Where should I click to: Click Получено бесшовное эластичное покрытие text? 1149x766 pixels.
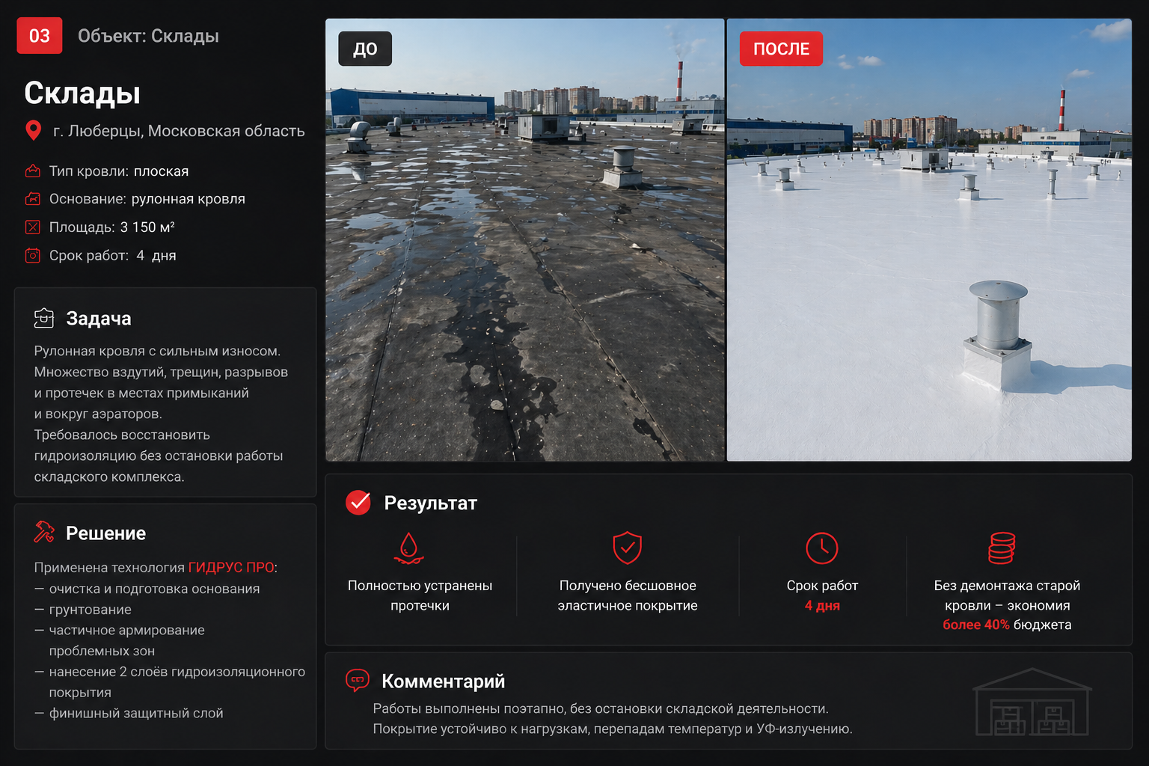point(628,595)
